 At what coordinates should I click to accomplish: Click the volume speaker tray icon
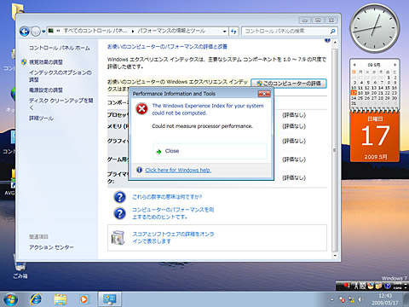click(x=360, y=299)
